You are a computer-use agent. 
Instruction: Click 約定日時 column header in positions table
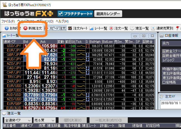click(x=160, y=126)
